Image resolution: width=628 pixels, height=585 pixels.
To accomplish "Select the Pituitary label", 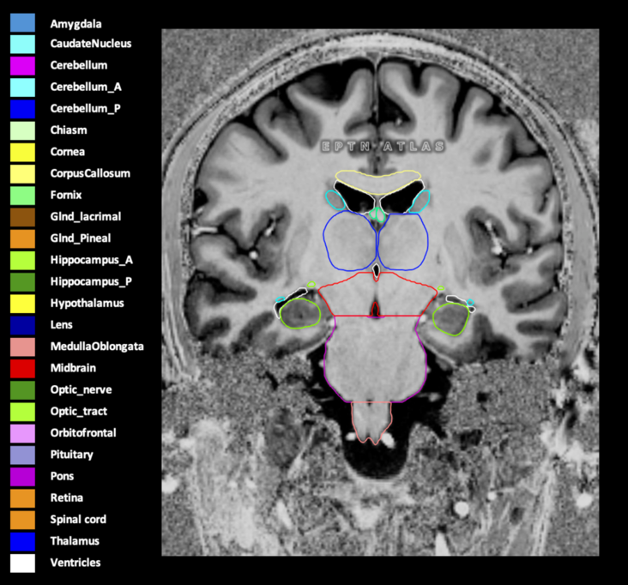I will point(71,455).
